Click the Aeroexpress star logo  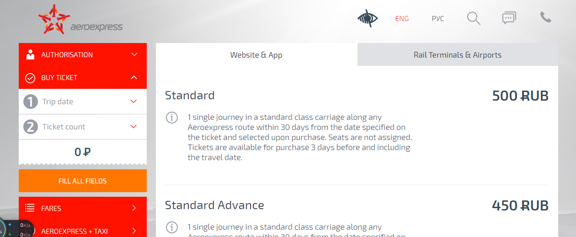[54, 19]
